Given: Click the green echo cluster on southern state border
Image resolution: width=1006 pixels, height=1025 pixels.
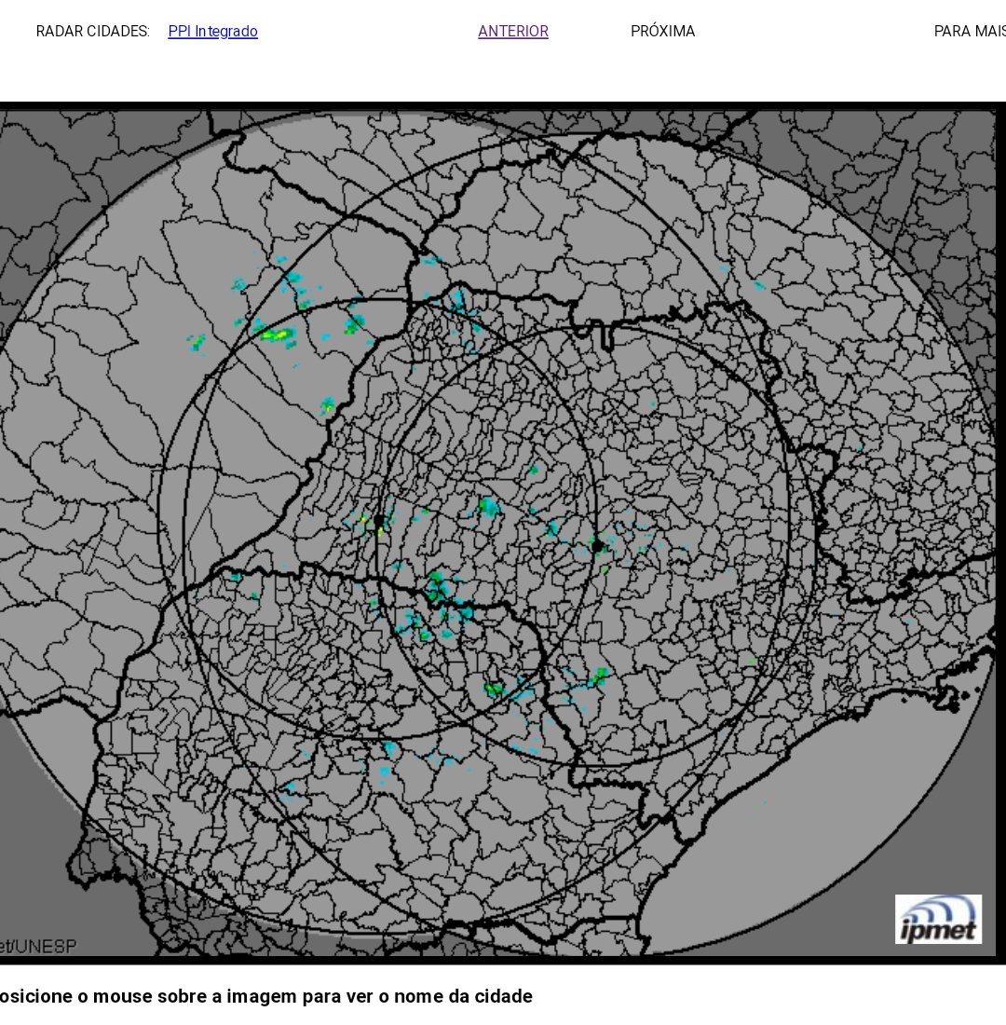Looking at the screenshot, I should 436,586.
